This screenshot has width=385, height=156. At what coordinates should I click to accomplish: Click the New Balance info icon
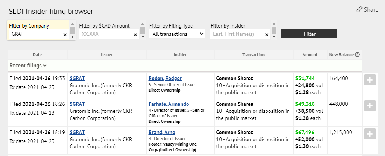pyautogui.click(x=357, y=55)
